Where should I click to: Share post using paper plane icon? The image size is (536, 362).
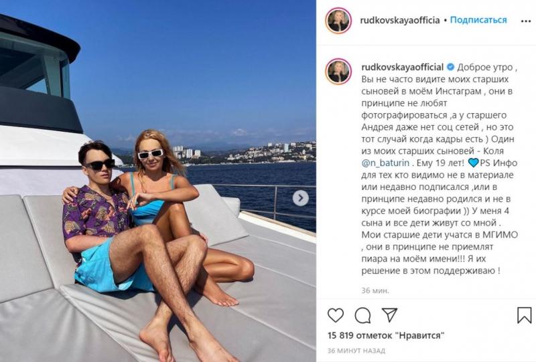[x=389, y=315]
